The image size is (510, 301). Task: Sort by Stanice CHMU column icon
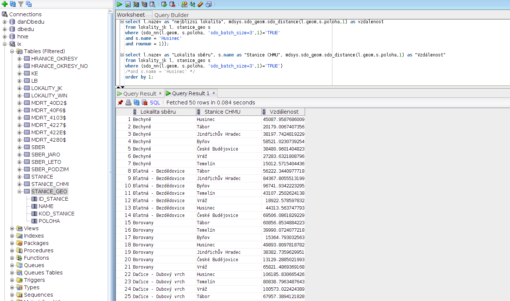point(199,112)
